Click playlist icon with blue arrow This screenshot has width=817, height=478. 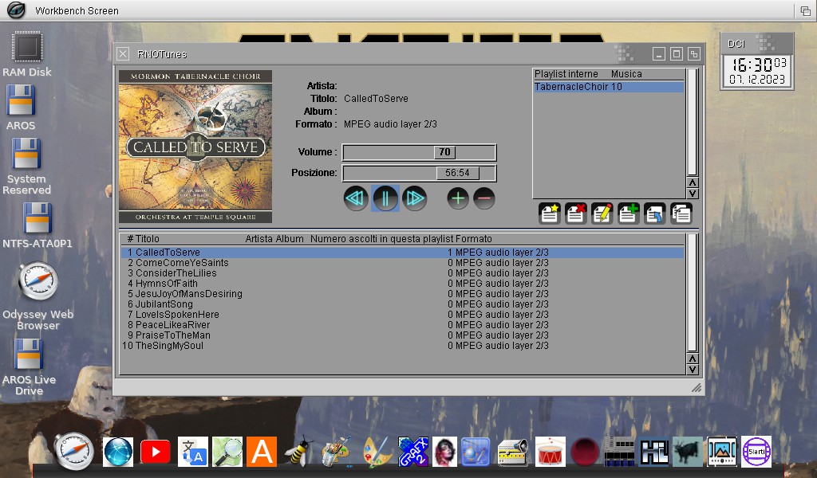click(655, 213)
